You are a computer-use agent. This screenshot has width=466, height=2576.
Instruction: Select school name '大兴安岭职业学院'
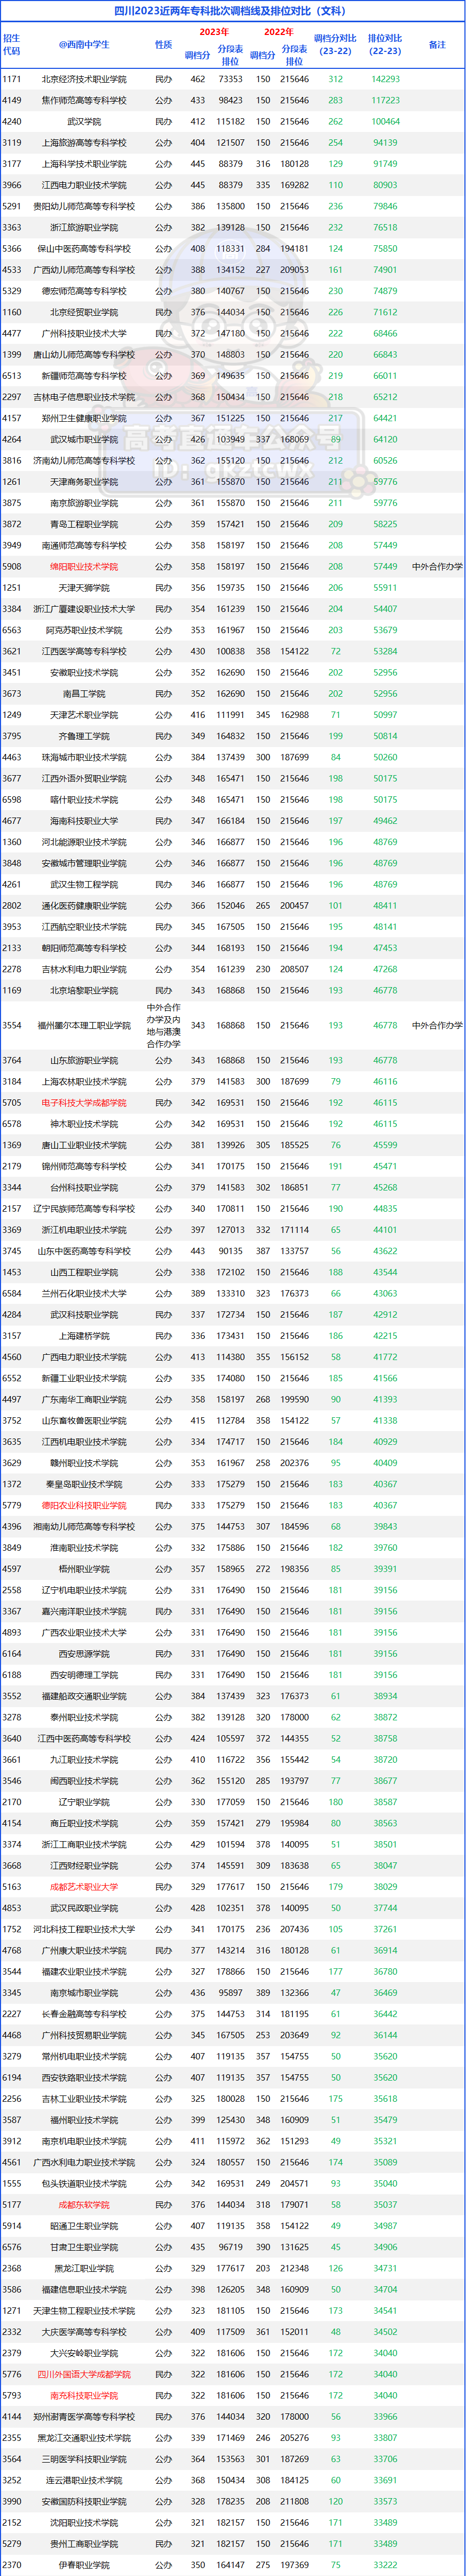click(x=84, y=2354)
